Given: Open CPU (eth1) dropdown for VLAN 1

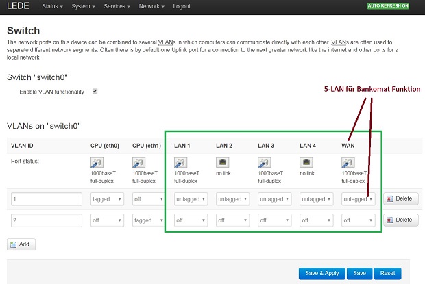Looking at the screenshot, I should click(x=148, y=199).
